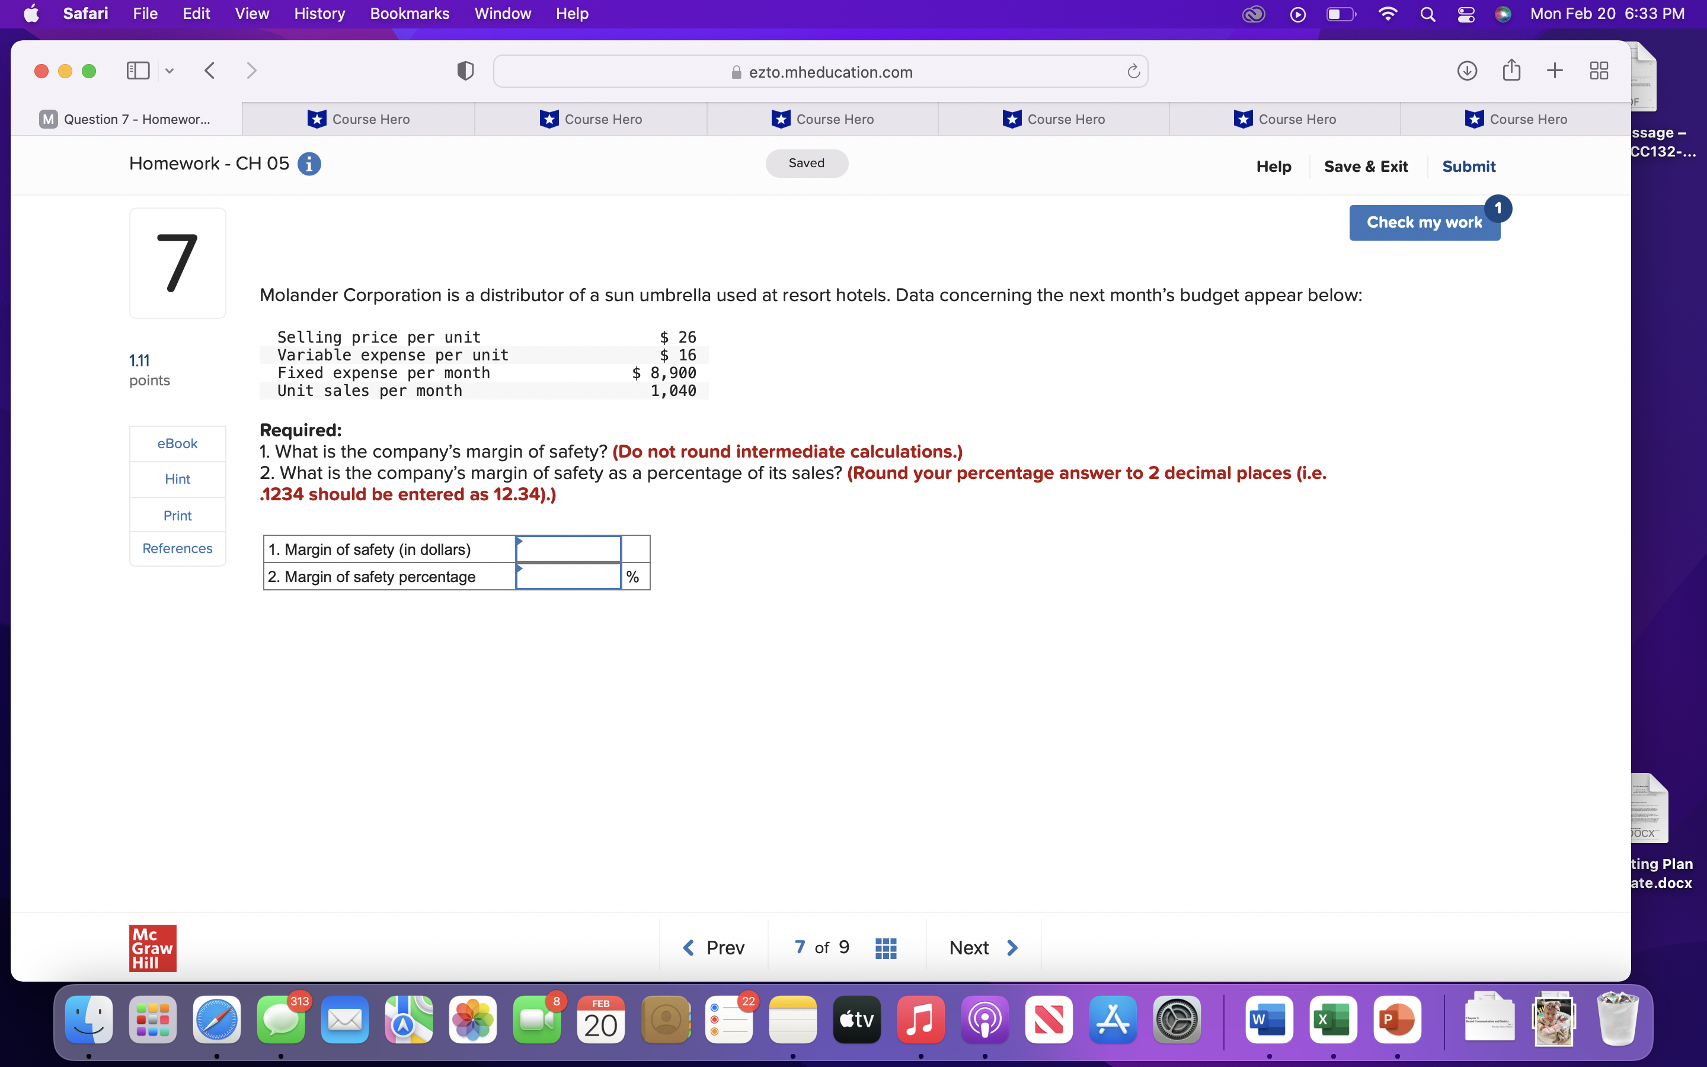Open the Hint panel
The image size is (1707, 1067).
pos(177,478)
